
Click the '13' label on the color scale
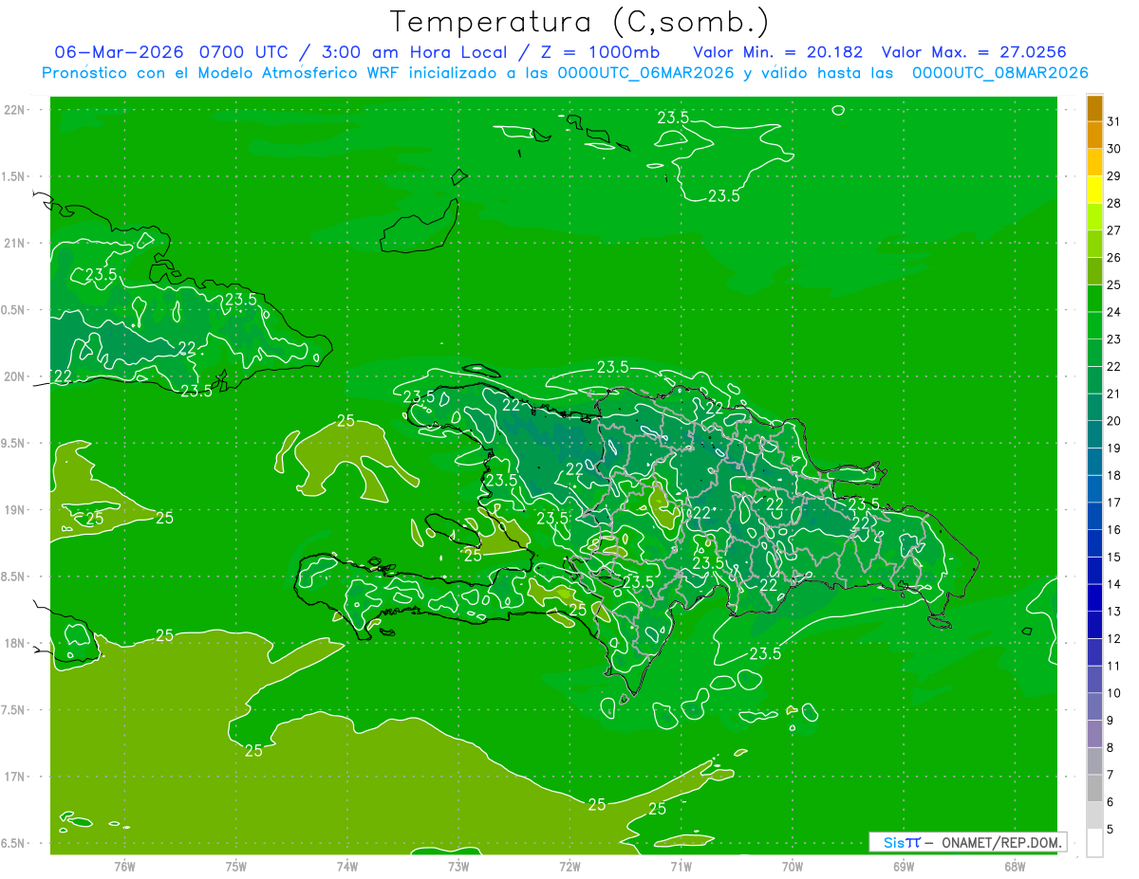[x=1113, y=612]
